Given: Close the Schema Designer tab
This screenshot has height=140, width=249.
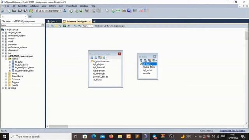Looking at the screenshot, I should pyautogui.click(x=89, y=21).
